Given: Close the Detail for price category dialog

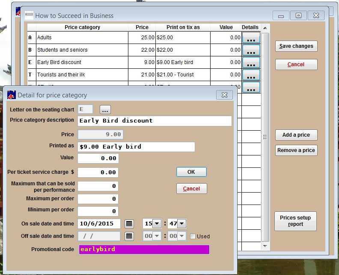Looking at the screenshot, I should click(x=224, y=95).
